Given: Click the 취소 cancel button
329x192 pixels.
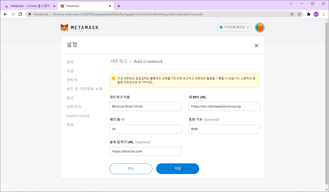Looking at the screenshot, I should (x=131, y=169).
